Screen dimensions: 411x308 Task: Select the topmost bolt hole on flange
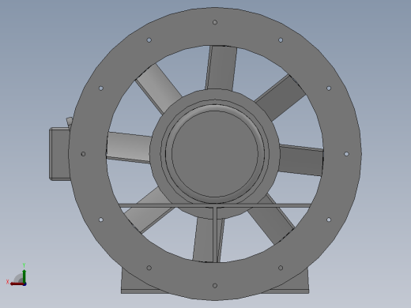coord(215,22)
